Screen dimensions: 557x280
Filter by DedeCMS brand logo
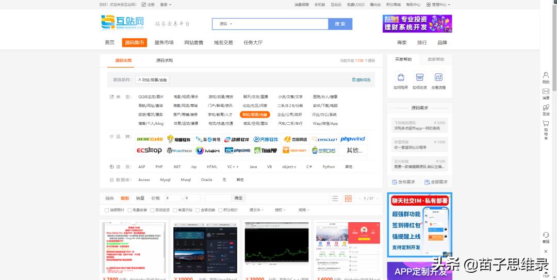coord(150,139)
